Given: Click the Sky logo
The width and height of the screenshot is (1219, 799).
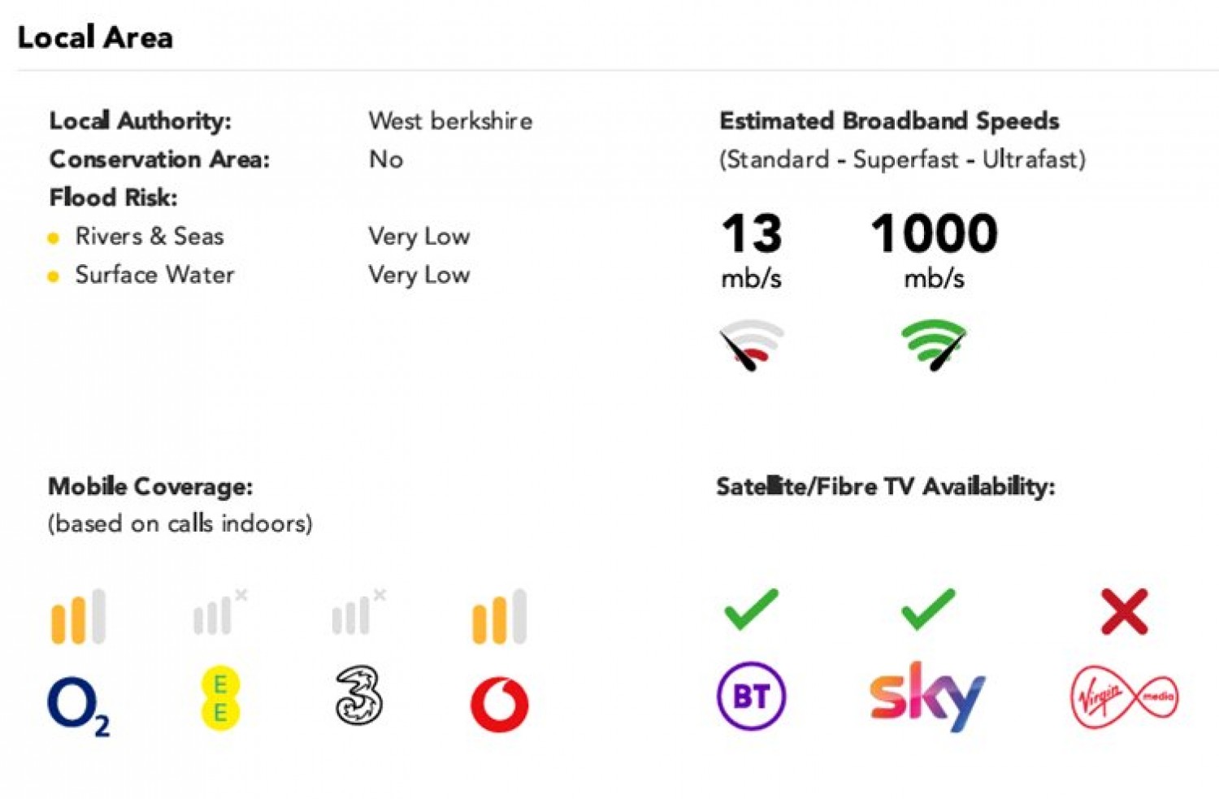Looking at the screenshot, I should click(926, 697).
